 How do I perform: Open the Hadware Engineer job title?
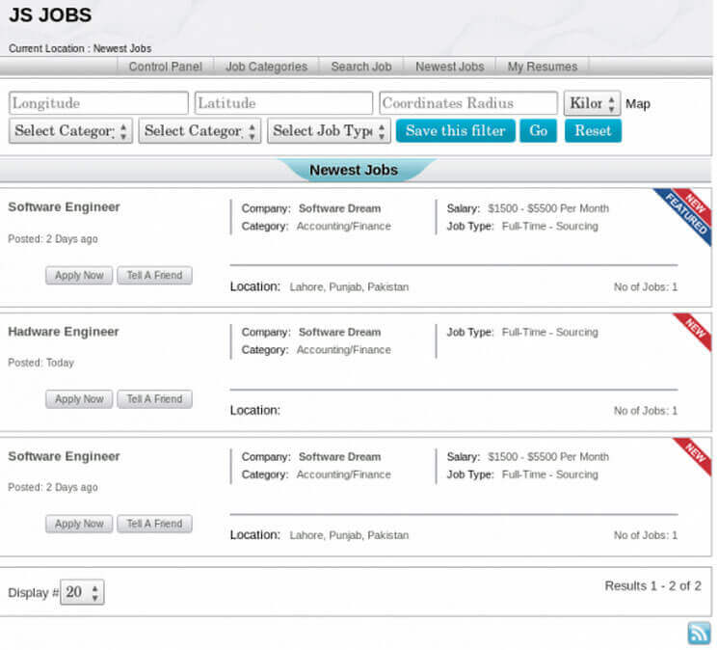[64, 332]
